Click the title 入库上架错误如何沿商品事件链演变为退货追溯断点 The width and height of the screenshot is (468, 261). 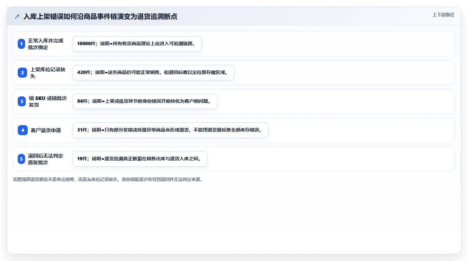(x=100, y=16)
